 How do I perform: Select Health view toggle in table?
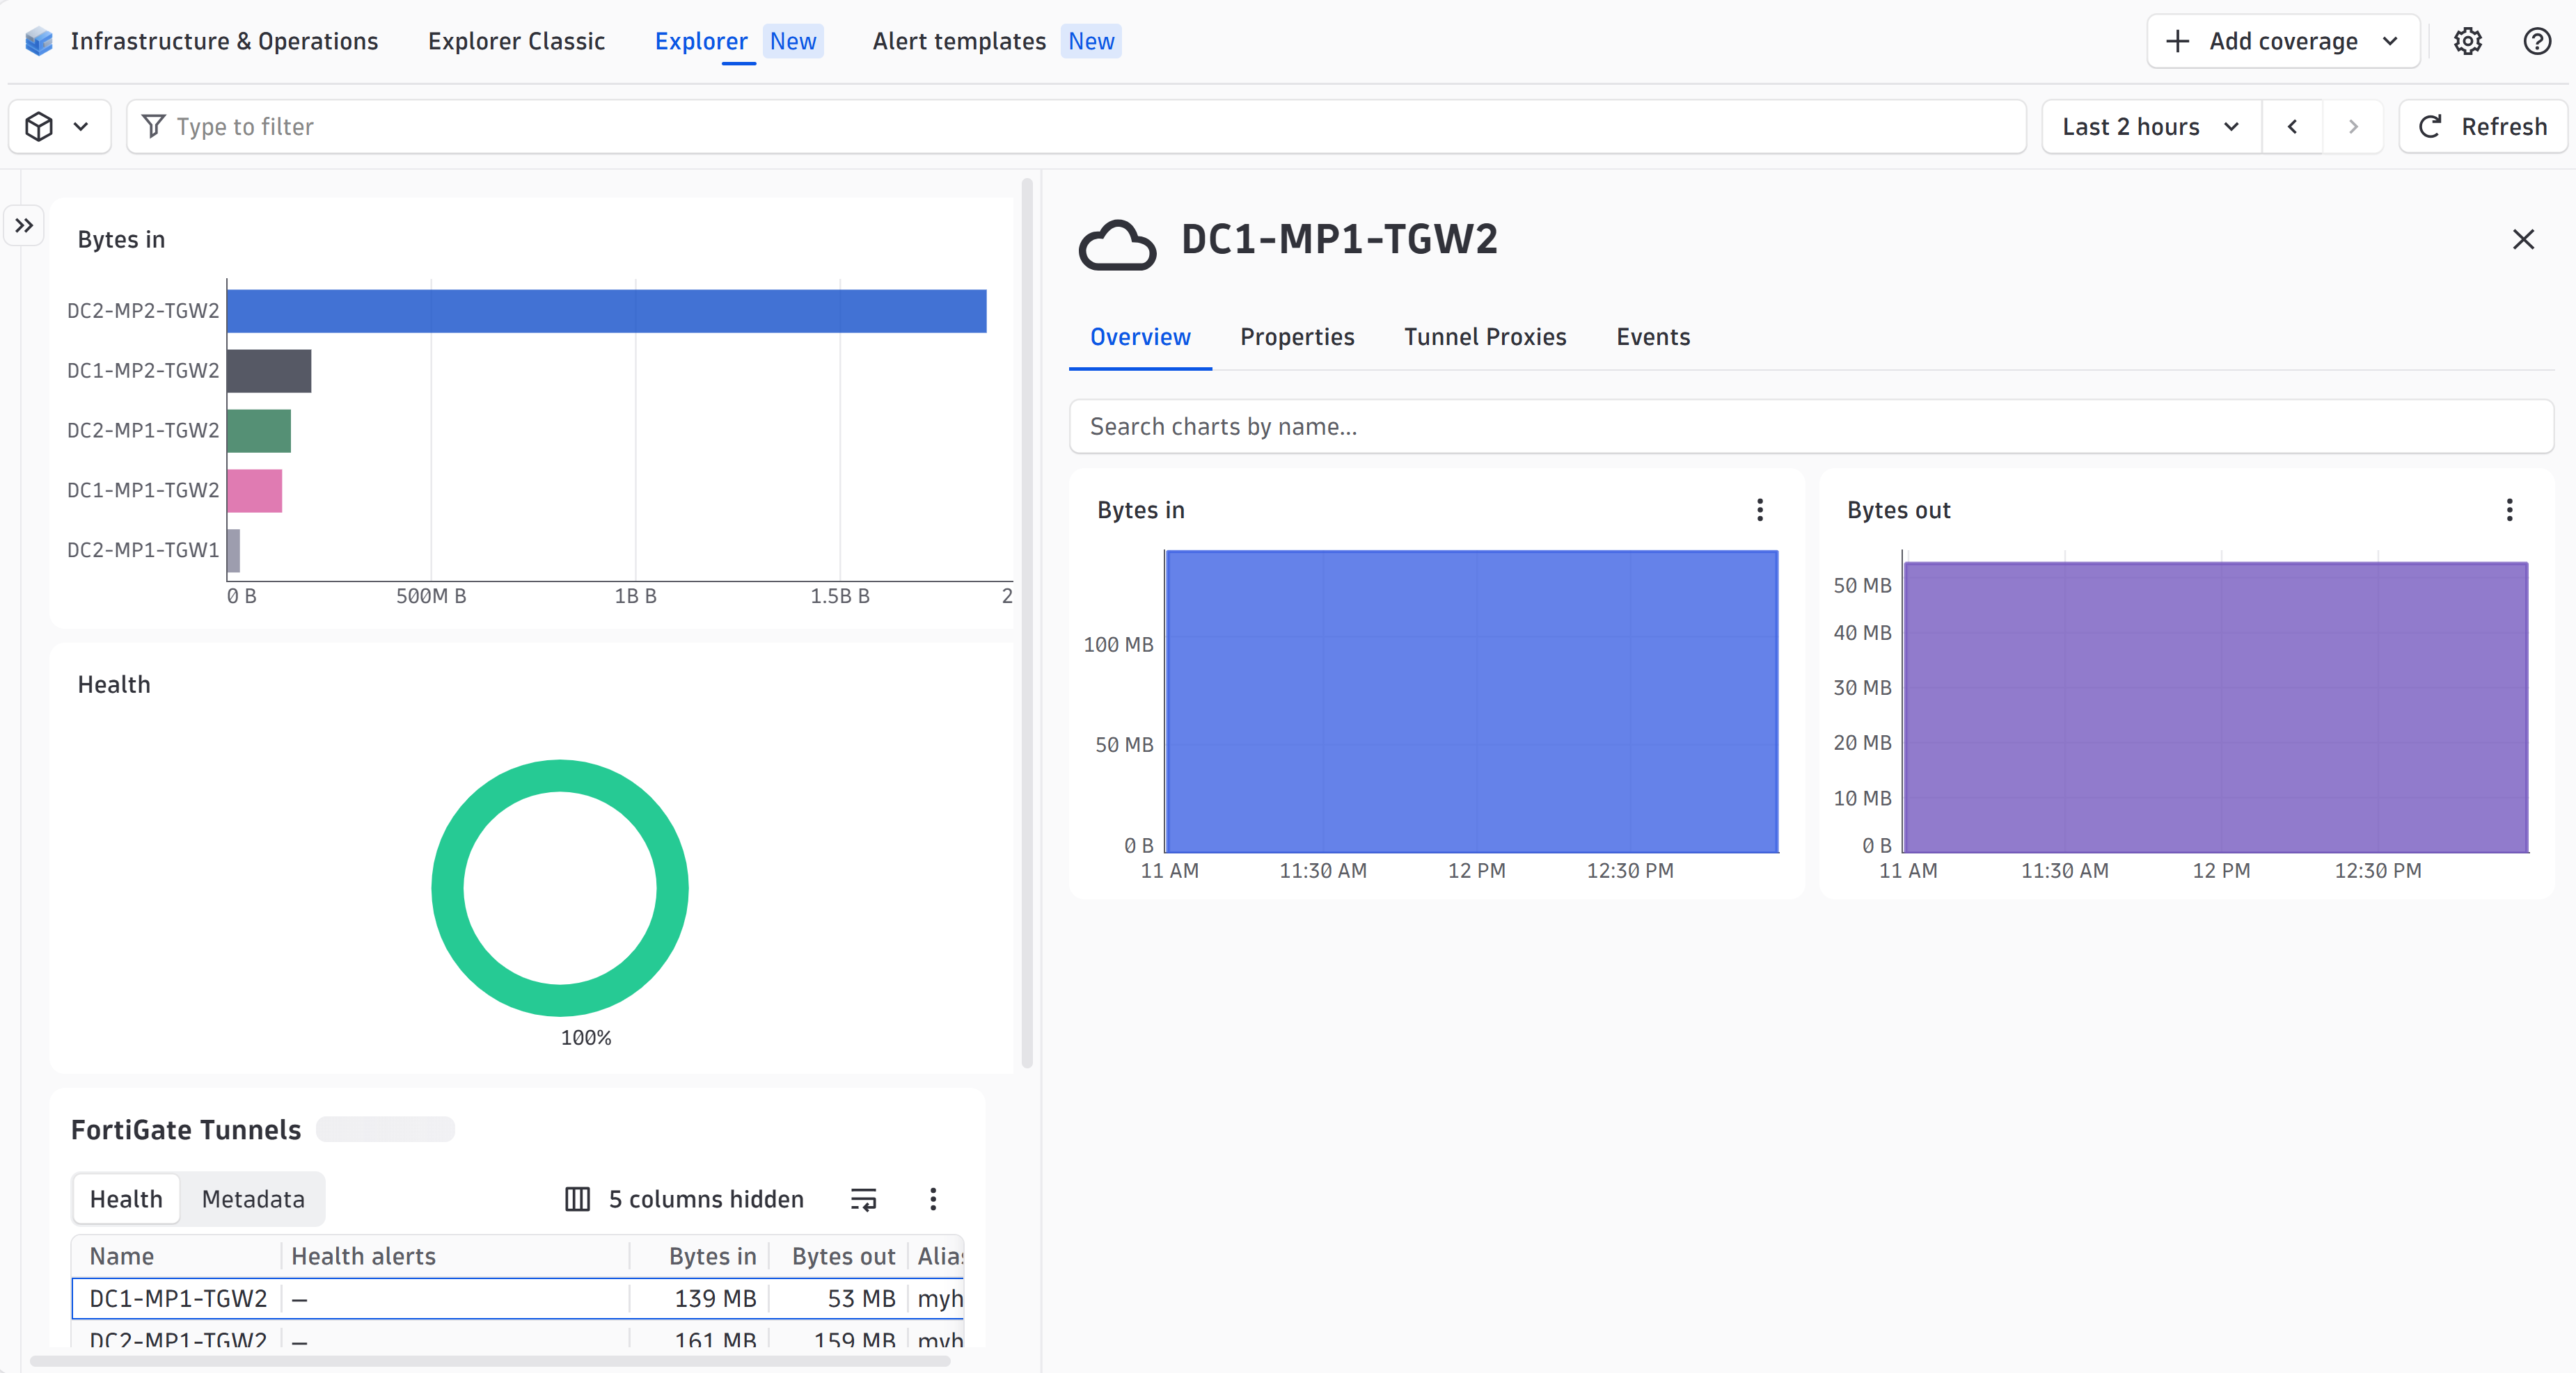point(126,1199)
